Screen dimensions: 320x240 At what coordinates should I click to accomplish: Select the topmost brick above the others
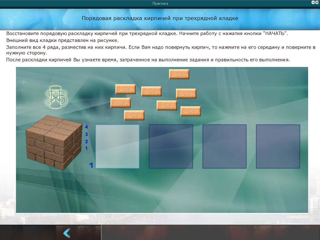(x=179, y=74)
